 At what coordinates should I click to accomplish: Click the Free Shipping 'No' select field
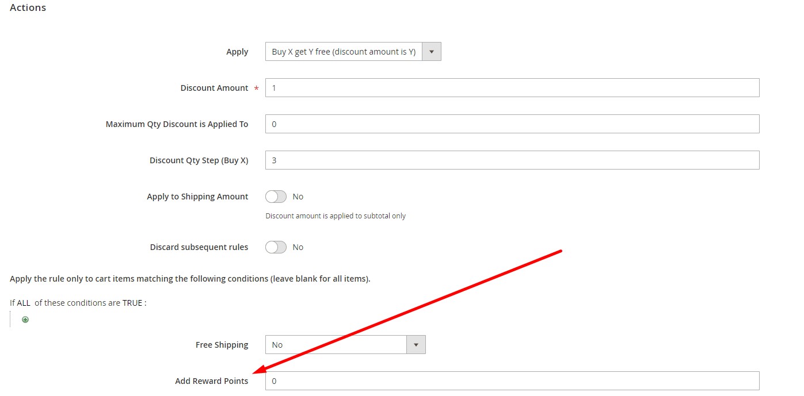point(336,345)
